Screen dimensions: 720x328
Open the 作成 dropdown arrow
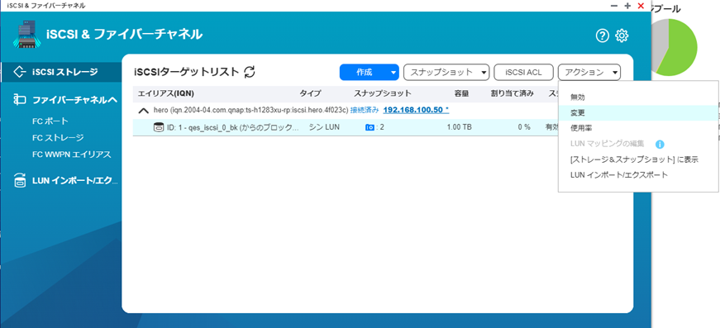(393, 72)
